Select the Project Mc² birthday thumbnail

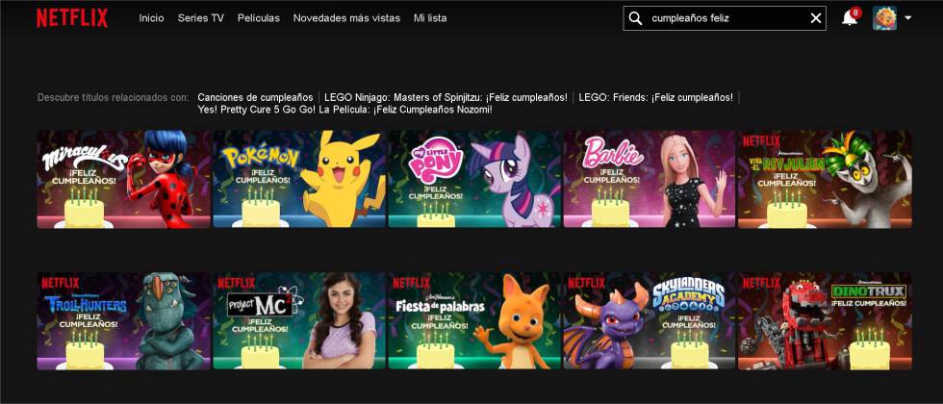(x=299, y=321)
